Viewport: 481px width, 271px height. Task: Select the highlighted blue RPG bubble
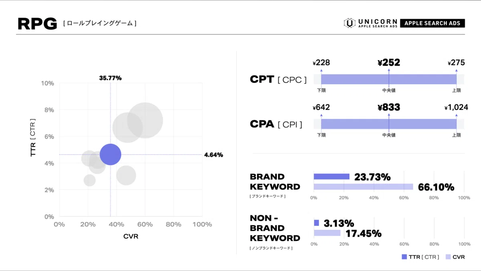[x=110, y=155]
